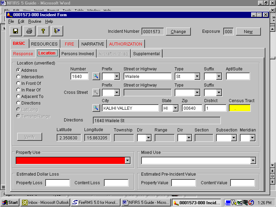Image resolution: width=276 pixels, height=207 pixels.
Task: Expand the Mixed Use dropdown
Action: click(253, 160)
